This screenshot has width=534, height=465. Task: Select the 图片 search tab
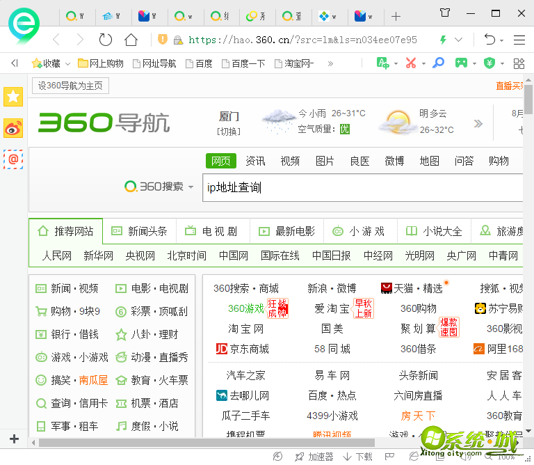click(325, 161)
